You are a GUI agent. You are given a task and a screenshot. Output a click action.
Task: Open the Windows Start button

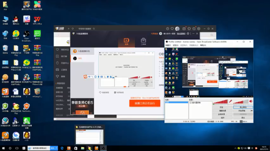(x=3, y=148)
